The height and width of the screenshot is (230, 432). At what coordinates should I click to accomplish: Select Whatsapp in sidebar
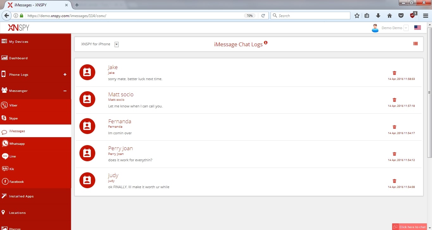click(35, 144)
